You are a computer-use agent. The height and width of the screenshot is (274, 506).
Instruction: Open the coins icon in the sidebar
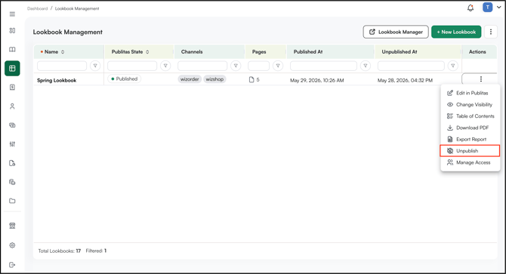[12, 125]
